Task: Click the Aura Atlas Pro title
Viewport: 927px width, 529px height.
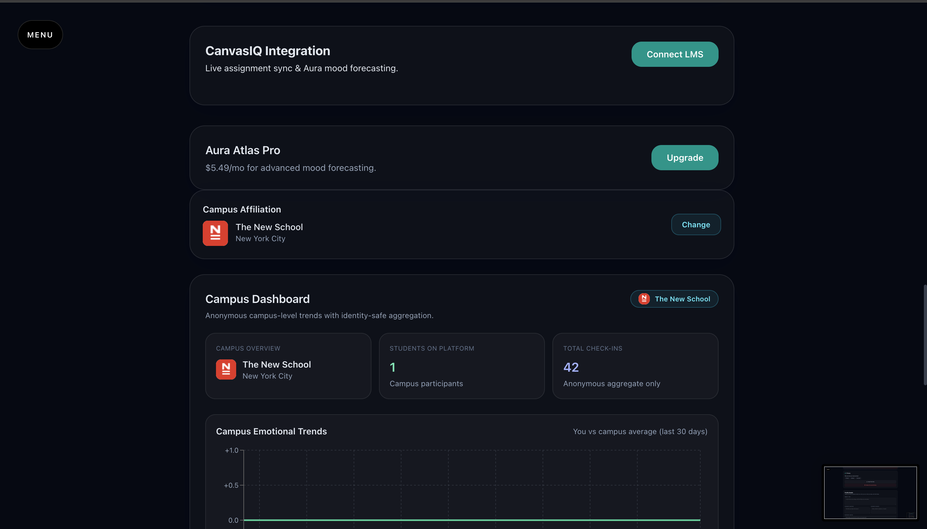Action: click(x=242, y=150)
